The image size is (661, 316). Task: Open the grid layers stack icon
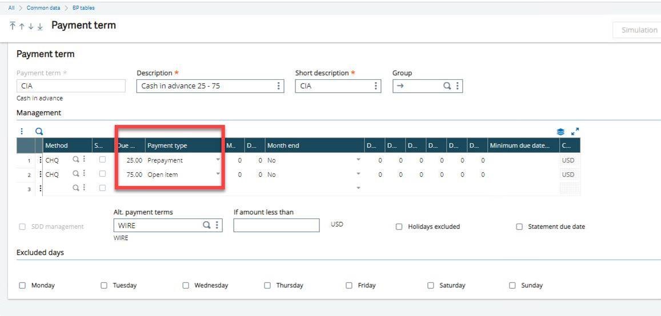point(560,132)
